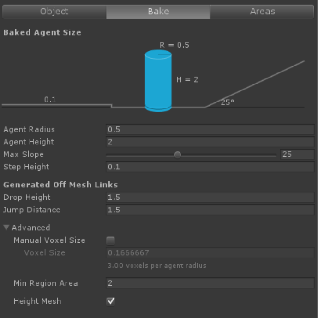Screen dimensions: 318x318
Task: Click the Min Region Area label
Action: [x=46, y=283]
